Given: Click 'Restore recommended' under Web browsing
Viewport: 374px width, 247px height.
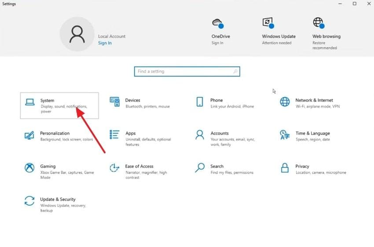Looking at the screenshot, I should tap(325, 45).
